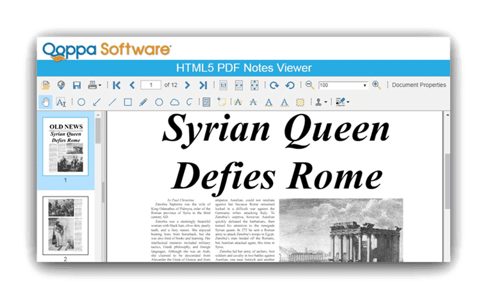Go to the previous page
The width and height of the screenshot is (487, 305).
pyautogui.click(x=132, y=85)
